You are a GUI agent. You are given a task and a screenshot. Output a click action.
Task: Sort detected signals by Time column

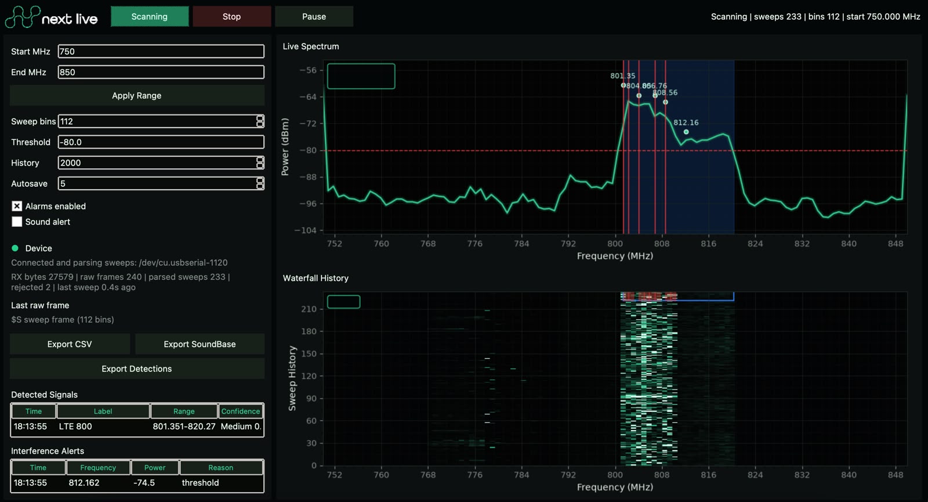coord(34,411)
